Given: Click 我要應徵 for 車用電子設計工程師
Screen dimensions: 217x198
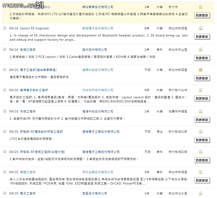Looking at the screenshot, I should pos(202,98).
